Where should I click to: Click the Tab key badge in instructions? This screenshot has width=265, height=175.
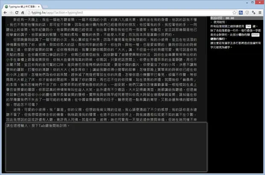click(248, 26)
